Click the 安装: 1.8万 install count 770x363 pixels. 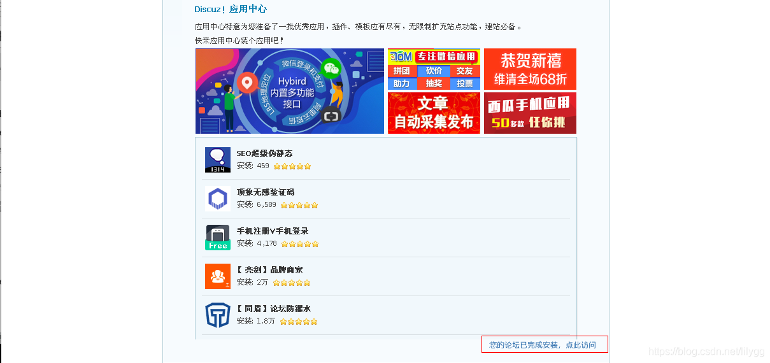[x=256, y=322]
